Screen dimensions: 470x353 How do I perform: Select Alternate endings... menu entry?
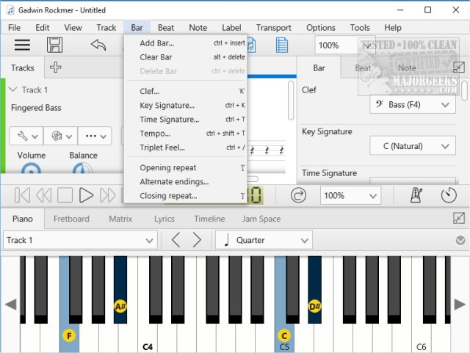pyautogui.click(x=186, y=182)
